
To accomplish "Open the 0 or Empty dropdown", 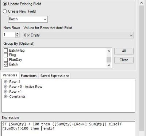I will pos(78,35).
